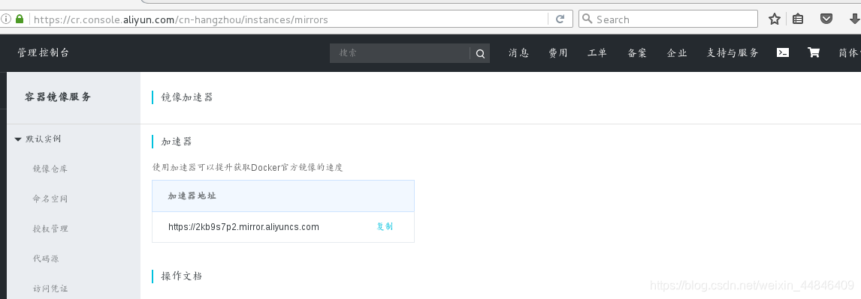
Task: Open 访问凭证 in sidebar
Action: coord(50,289)
